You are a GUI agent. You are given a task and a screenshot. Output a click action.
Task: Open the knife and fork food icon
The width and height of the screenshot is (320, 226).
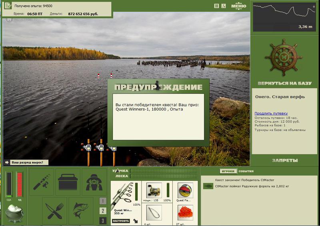pos(55,211)
